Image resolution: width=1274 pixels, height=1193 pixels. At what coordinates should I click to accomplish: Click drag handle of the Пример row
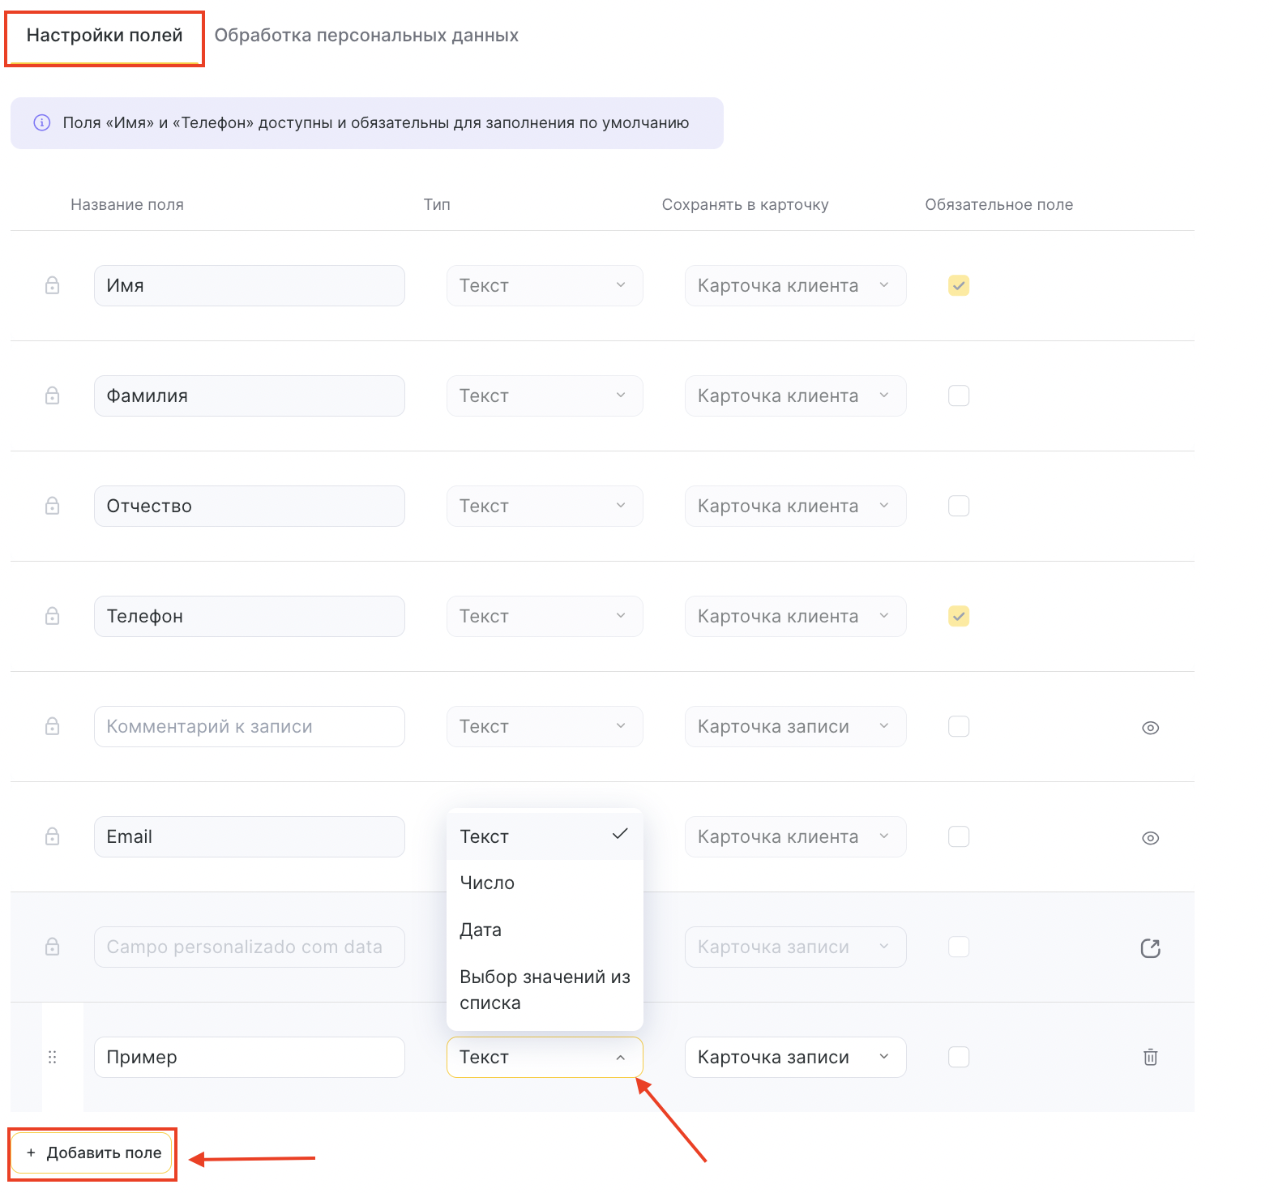[x=53, y=1057]
